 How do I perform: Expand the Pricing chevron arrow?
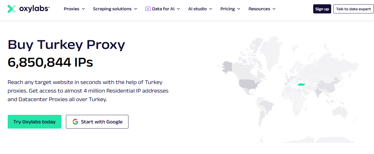[x=239, y=9]
